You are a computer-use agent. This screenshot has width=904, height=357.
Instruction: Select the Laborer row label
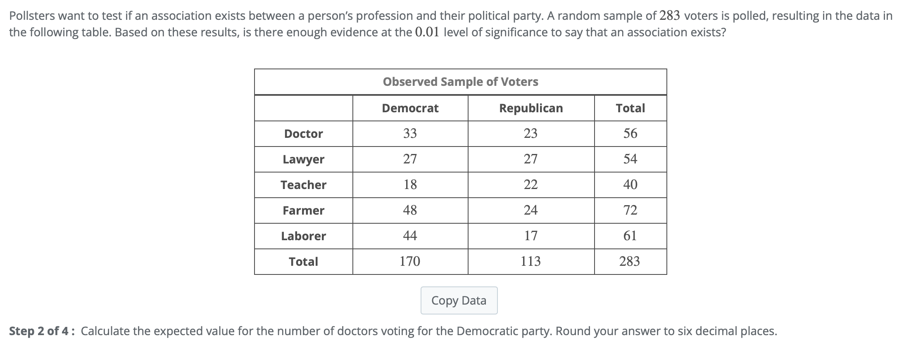point(303,236)
